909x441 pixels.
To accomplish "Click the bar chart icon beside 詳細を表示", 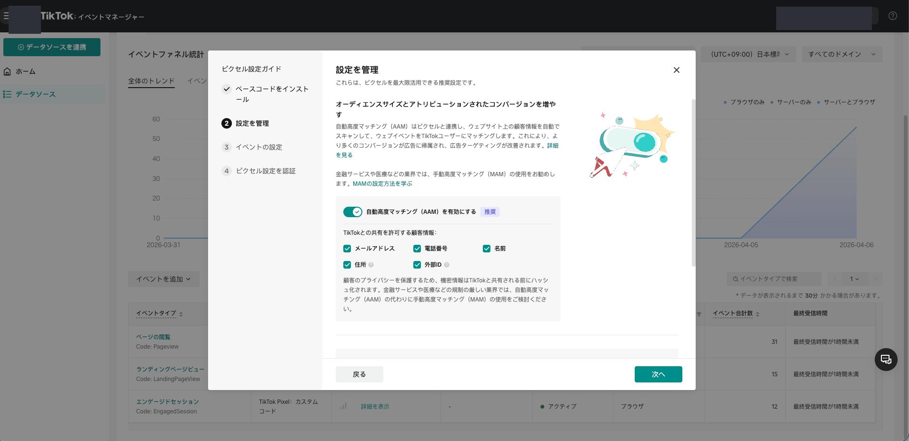I will pos(343,406).
